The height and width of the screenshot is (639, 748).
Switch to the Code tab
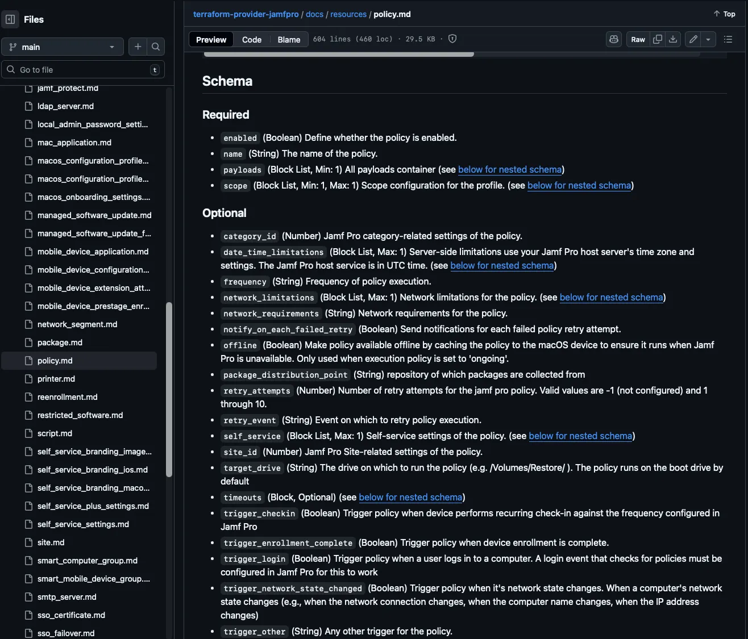coord(252,39)
